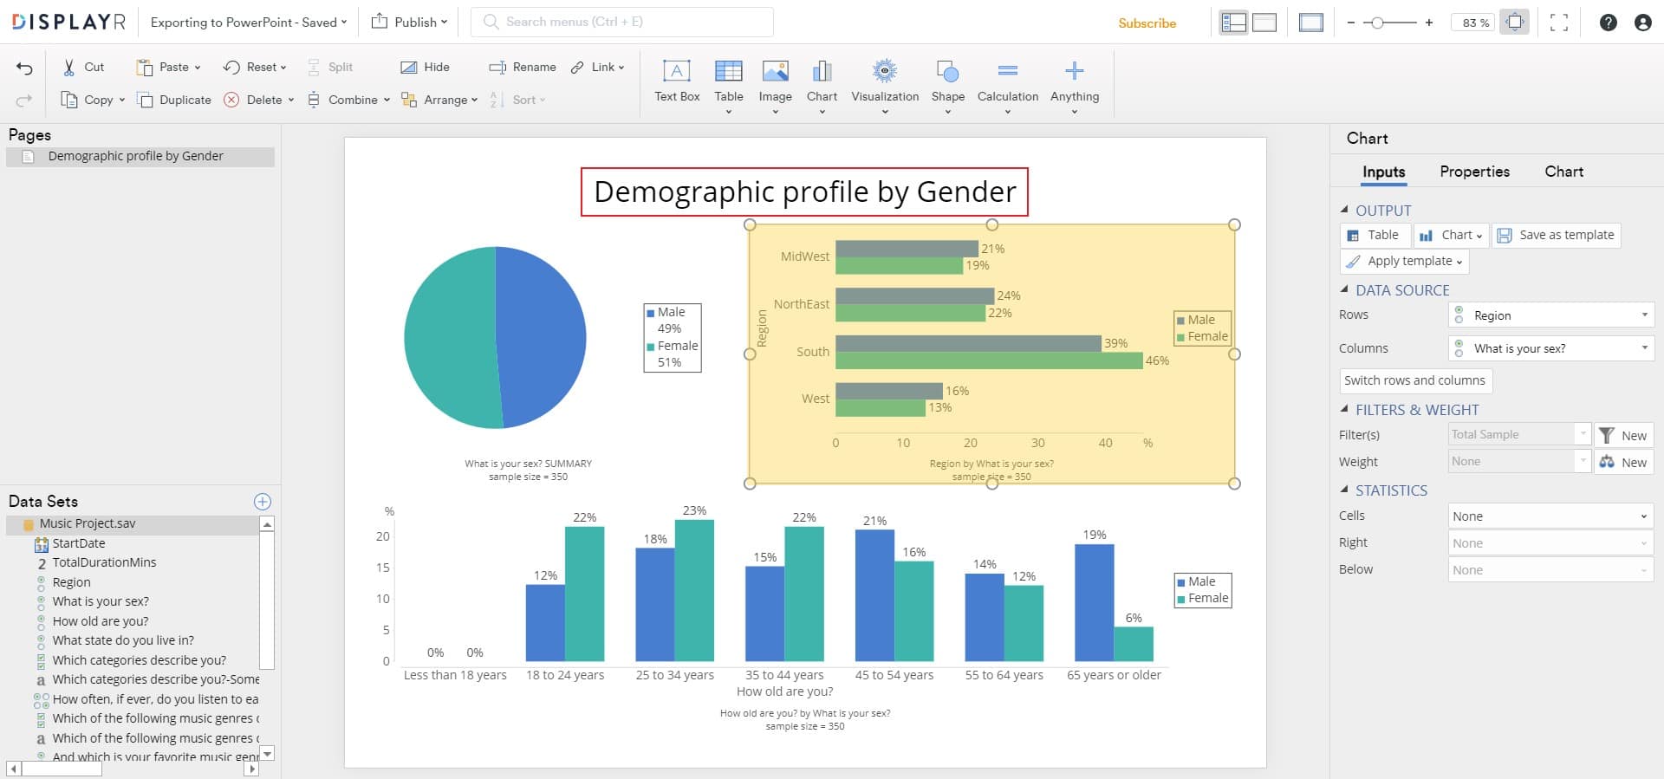Collapse the STATISTICS section
The image size is (1664, 779).
[1344, 490]
